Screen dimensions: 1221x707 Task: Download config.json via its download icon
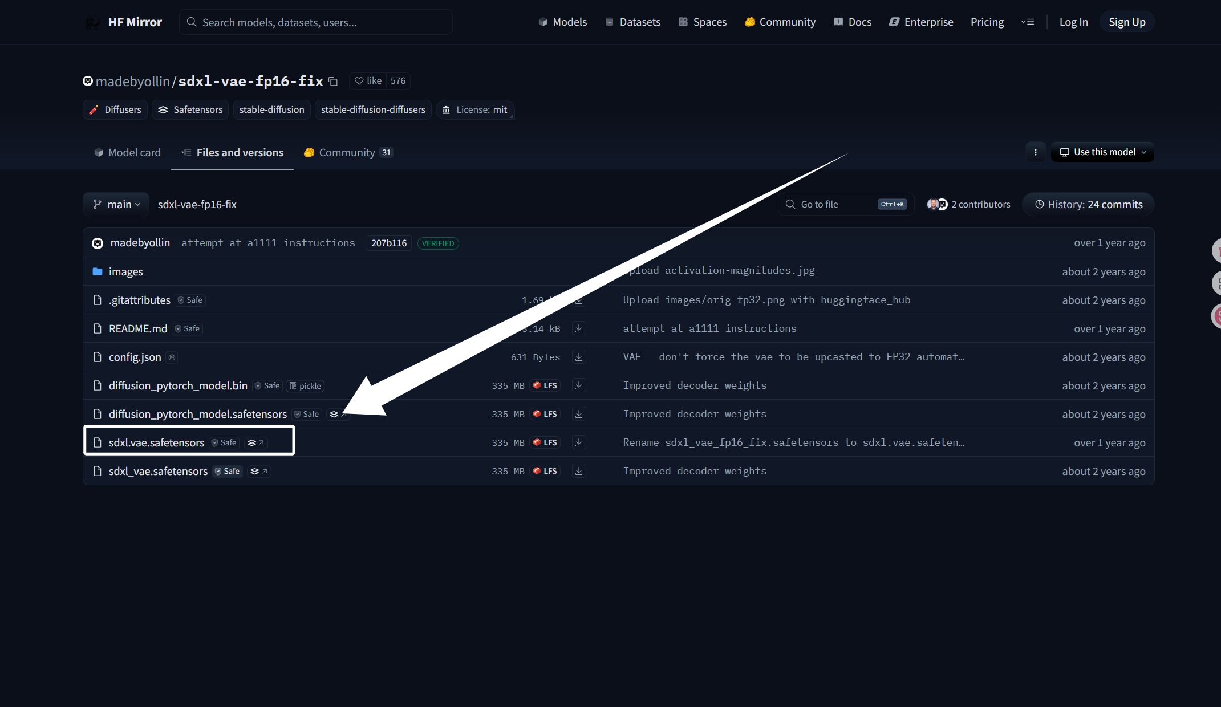[579, 357]
